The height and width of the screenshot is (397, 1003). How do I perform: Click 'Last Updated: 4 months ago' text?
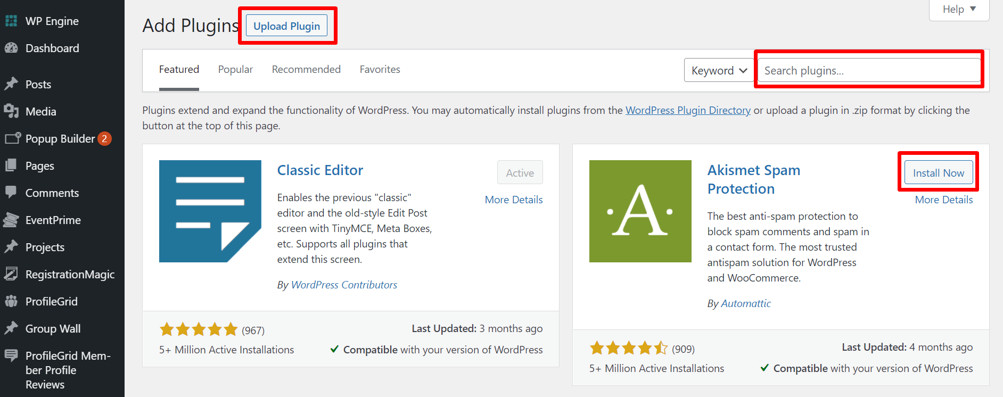(907, 347)
